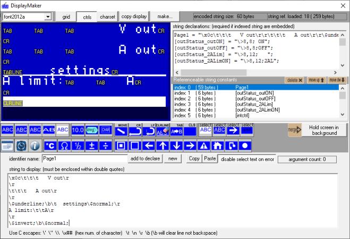The image size is (350, 239).
Task: Click the select arrow icon
Action: [233, 130]
